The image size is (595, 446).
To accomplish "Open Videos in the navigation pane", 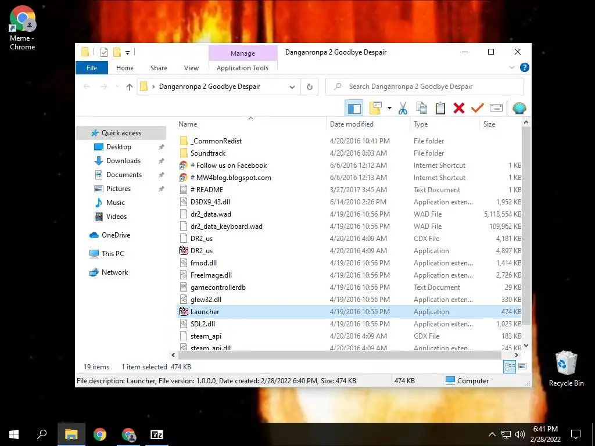I will click(x=116, y=217).
